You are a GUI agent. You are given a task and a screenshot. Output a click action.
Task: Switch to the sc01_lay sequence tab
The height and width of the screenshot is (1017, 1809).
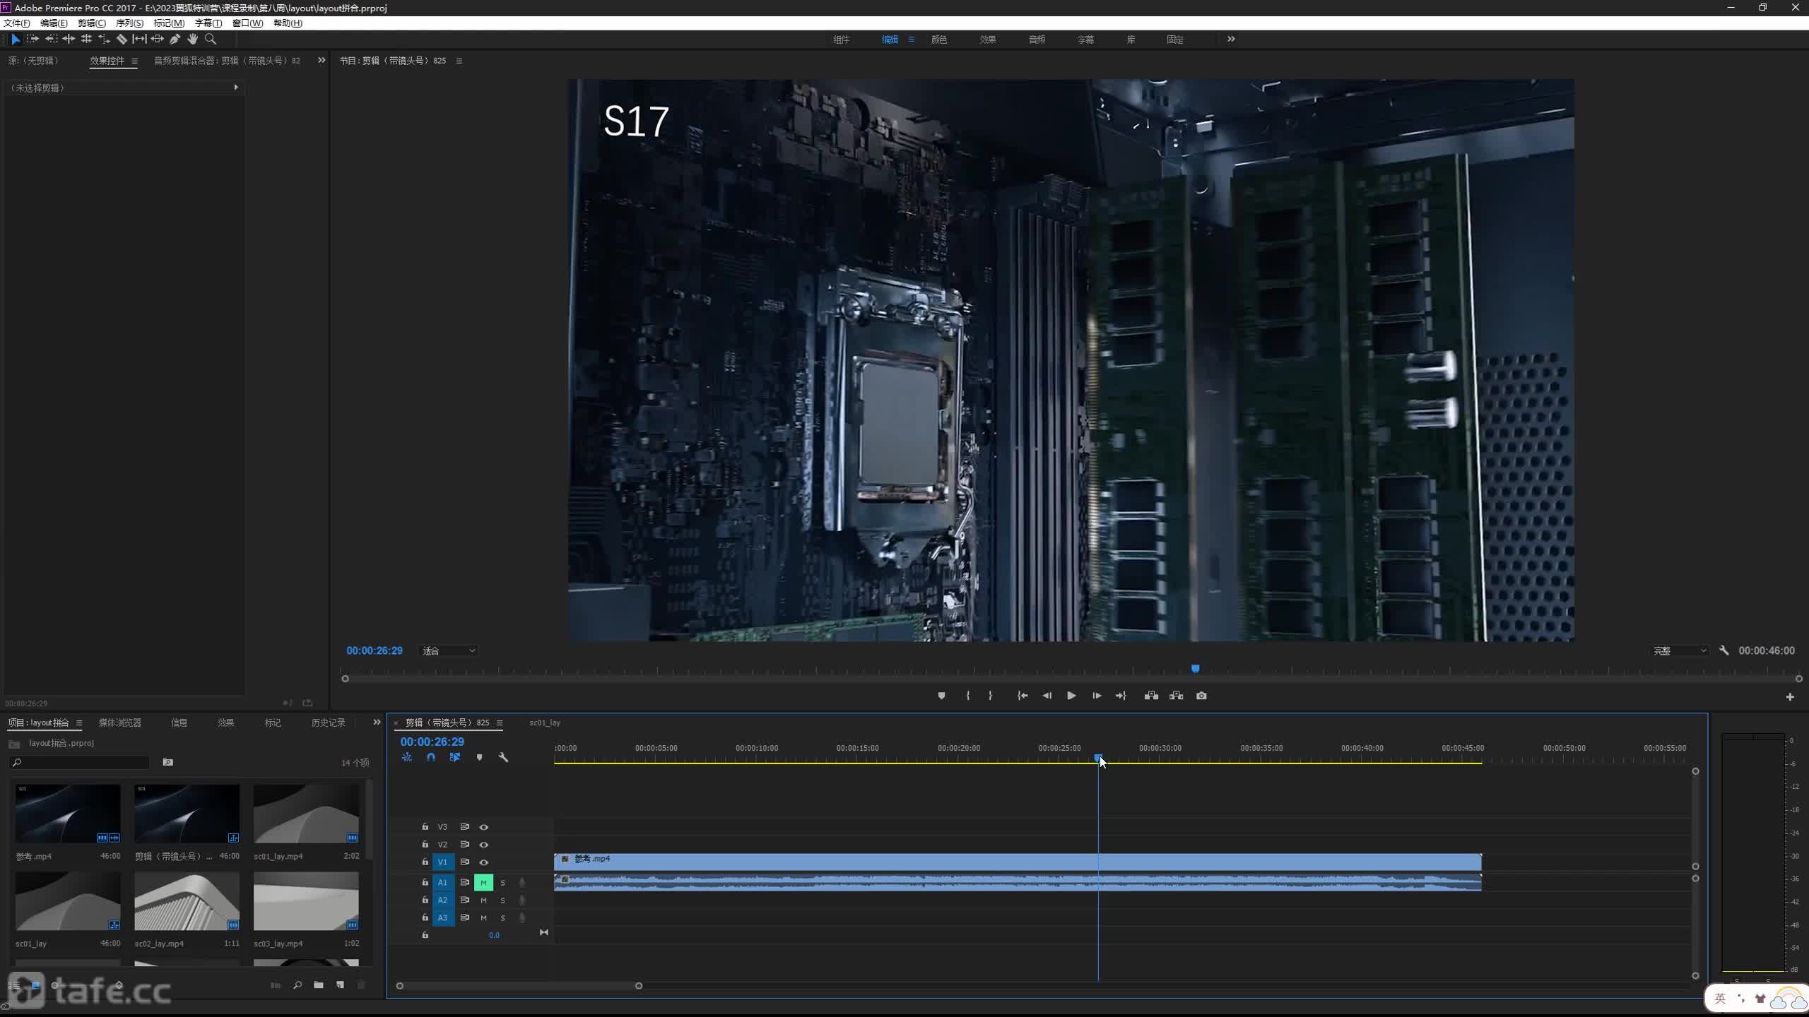pos(545,722)
